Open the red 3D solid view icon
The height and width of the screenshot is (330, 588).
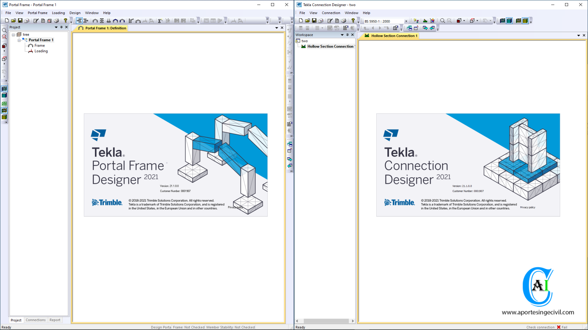(x=4, y=45)
